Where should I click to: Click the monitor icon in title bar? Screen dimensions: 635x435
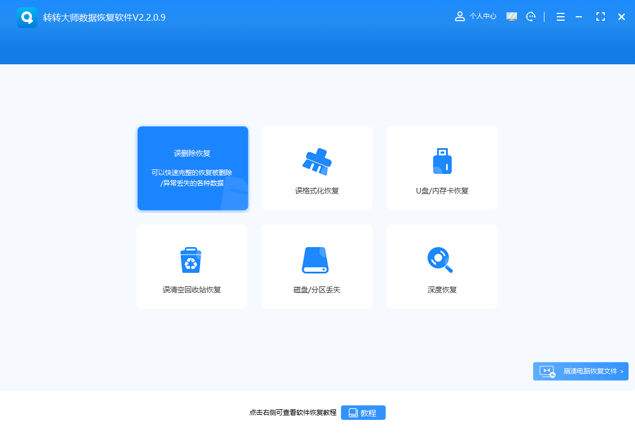tap(512, 17)
